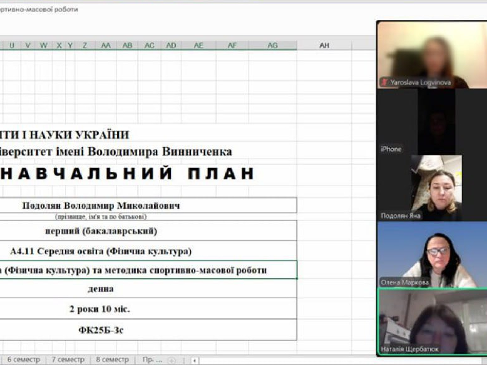This screenshot has height=365, width=487.
Task: Select the 8 семестр sheet tab
Action: (113, 360)
